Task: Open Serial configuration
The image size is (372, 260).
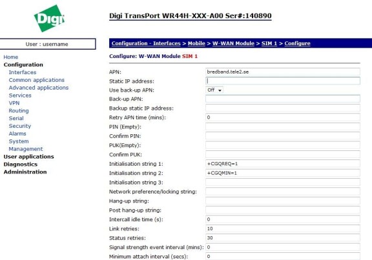Action: 16,118
